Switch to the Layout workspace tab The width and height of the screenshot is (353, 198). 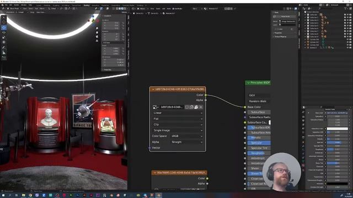(x=39, y=5)
